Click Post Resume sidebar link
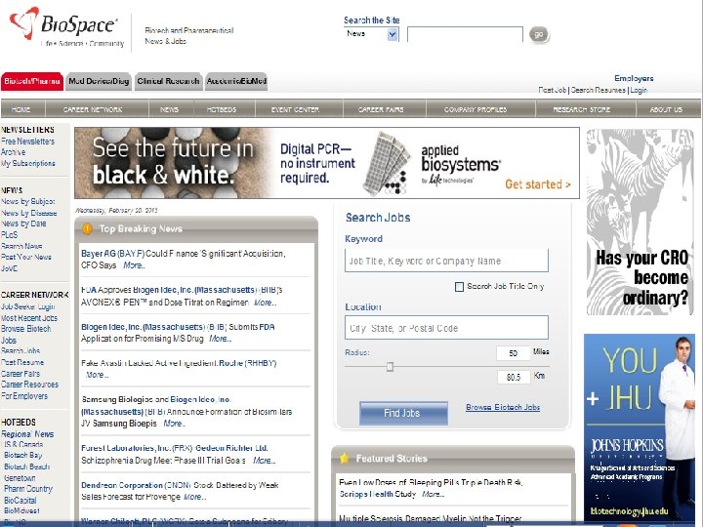703x527 pixels. pos(22,362)
